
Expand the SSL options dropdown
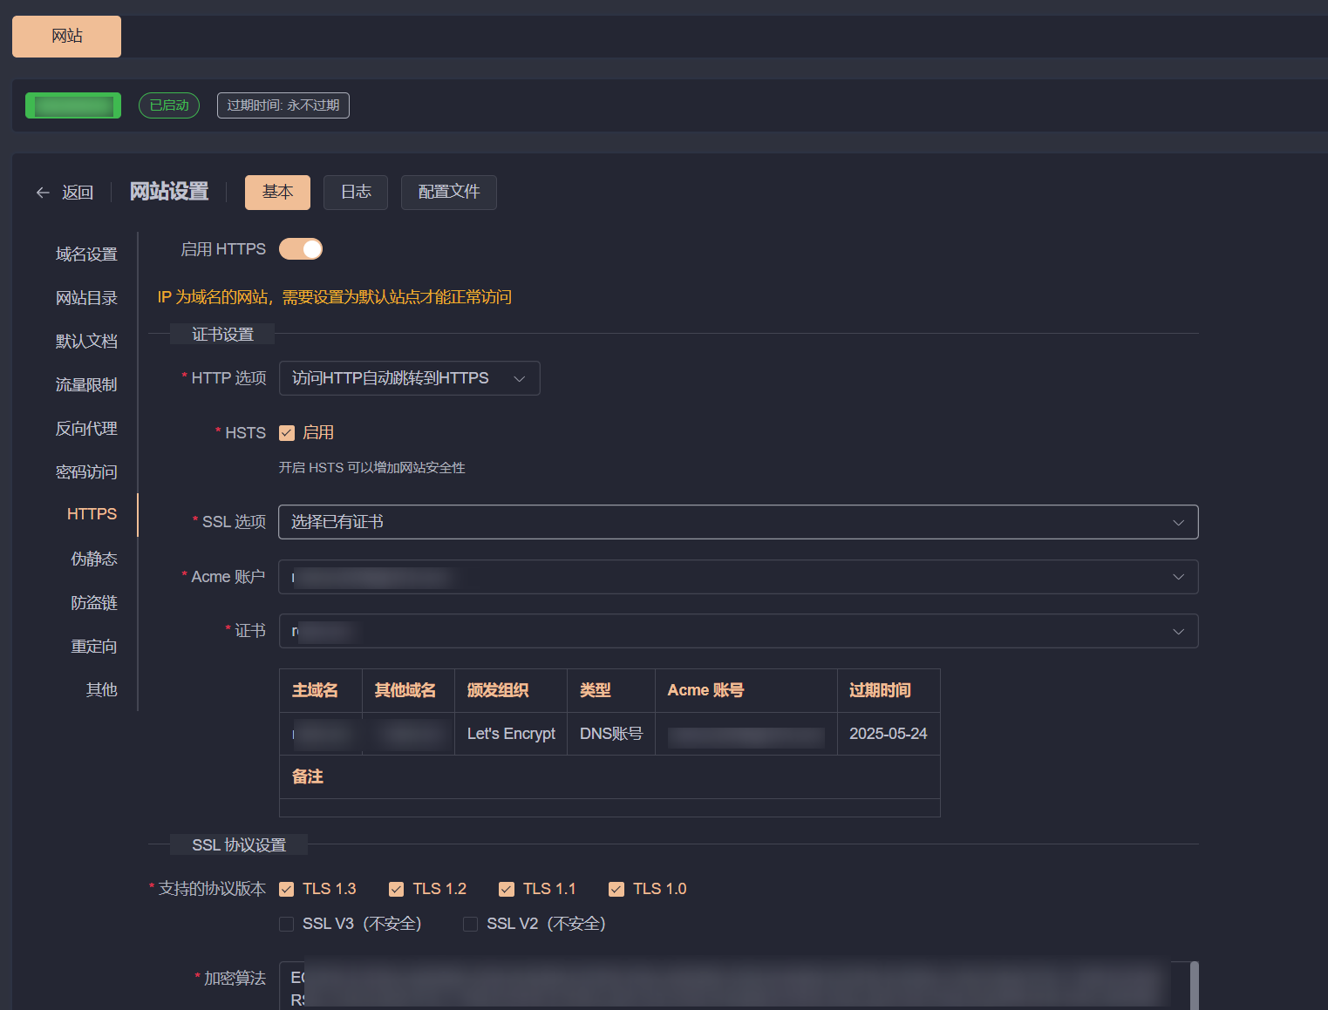click(738, 522)
